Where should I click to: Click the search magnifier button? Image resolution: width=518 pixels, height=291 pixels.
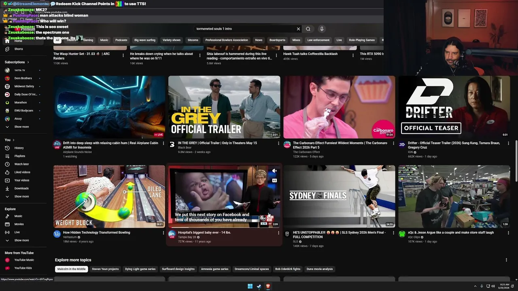(308, 29)
